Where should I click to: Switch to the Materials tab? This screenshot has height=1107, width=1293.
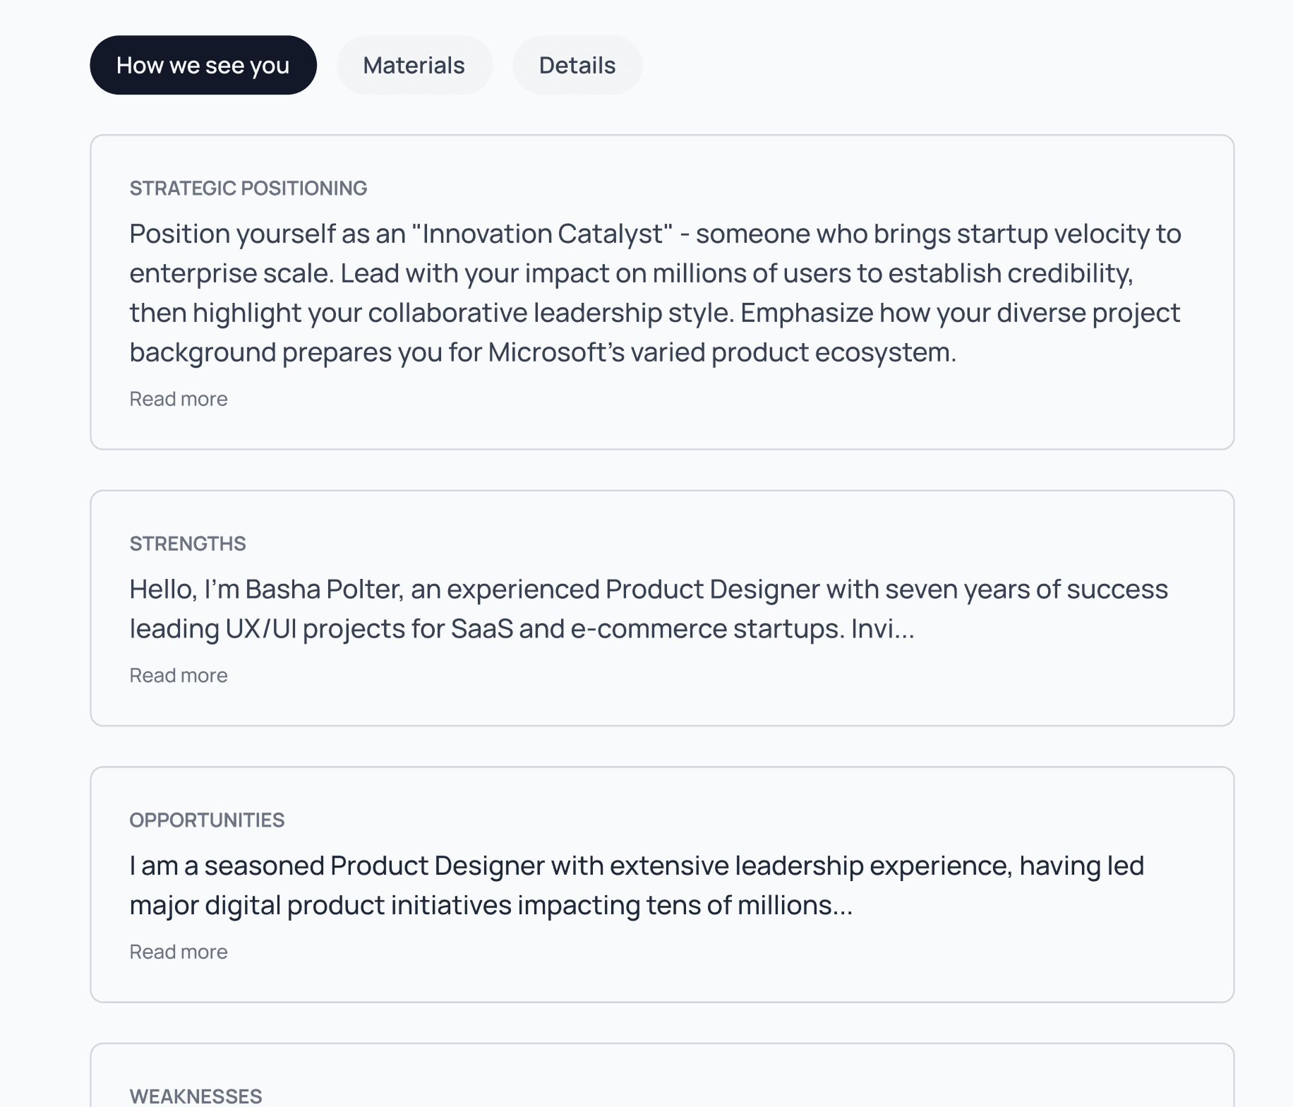414,65
